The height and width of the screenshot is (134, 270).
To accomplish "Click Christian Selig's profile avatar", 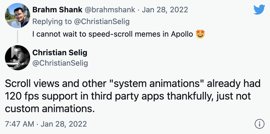I will pyautogui.click(x=18, y=57).
